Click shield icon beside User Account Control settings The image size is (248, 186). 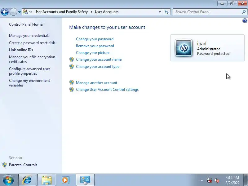(x=72, y=90)
